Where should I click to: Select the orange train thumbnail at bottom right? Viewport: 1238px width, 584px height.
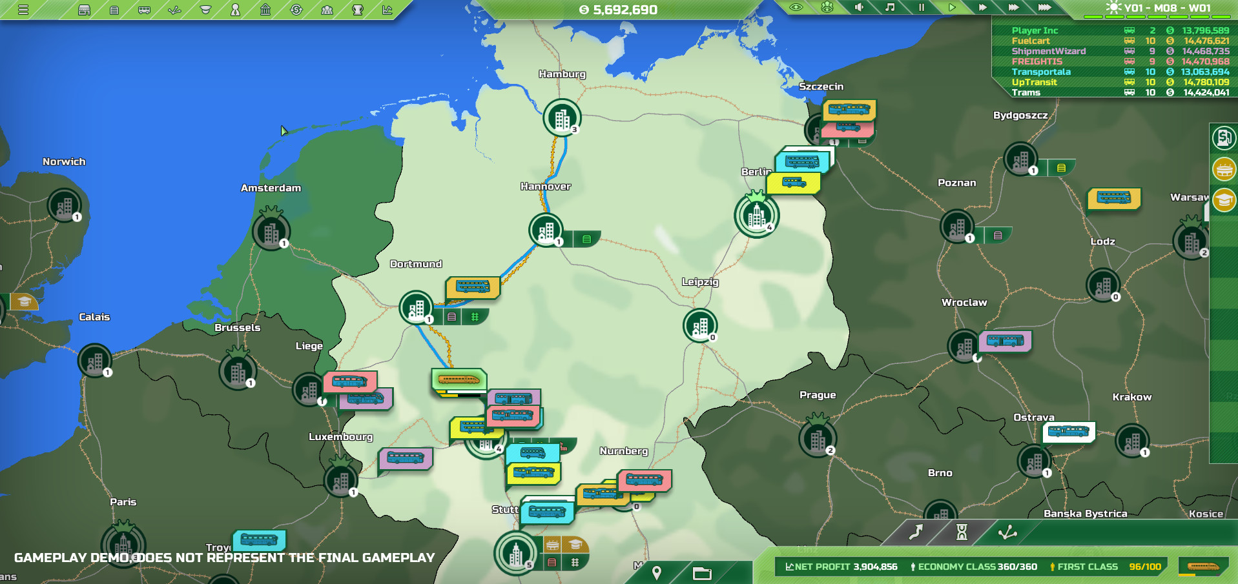tap(1203, 567)
